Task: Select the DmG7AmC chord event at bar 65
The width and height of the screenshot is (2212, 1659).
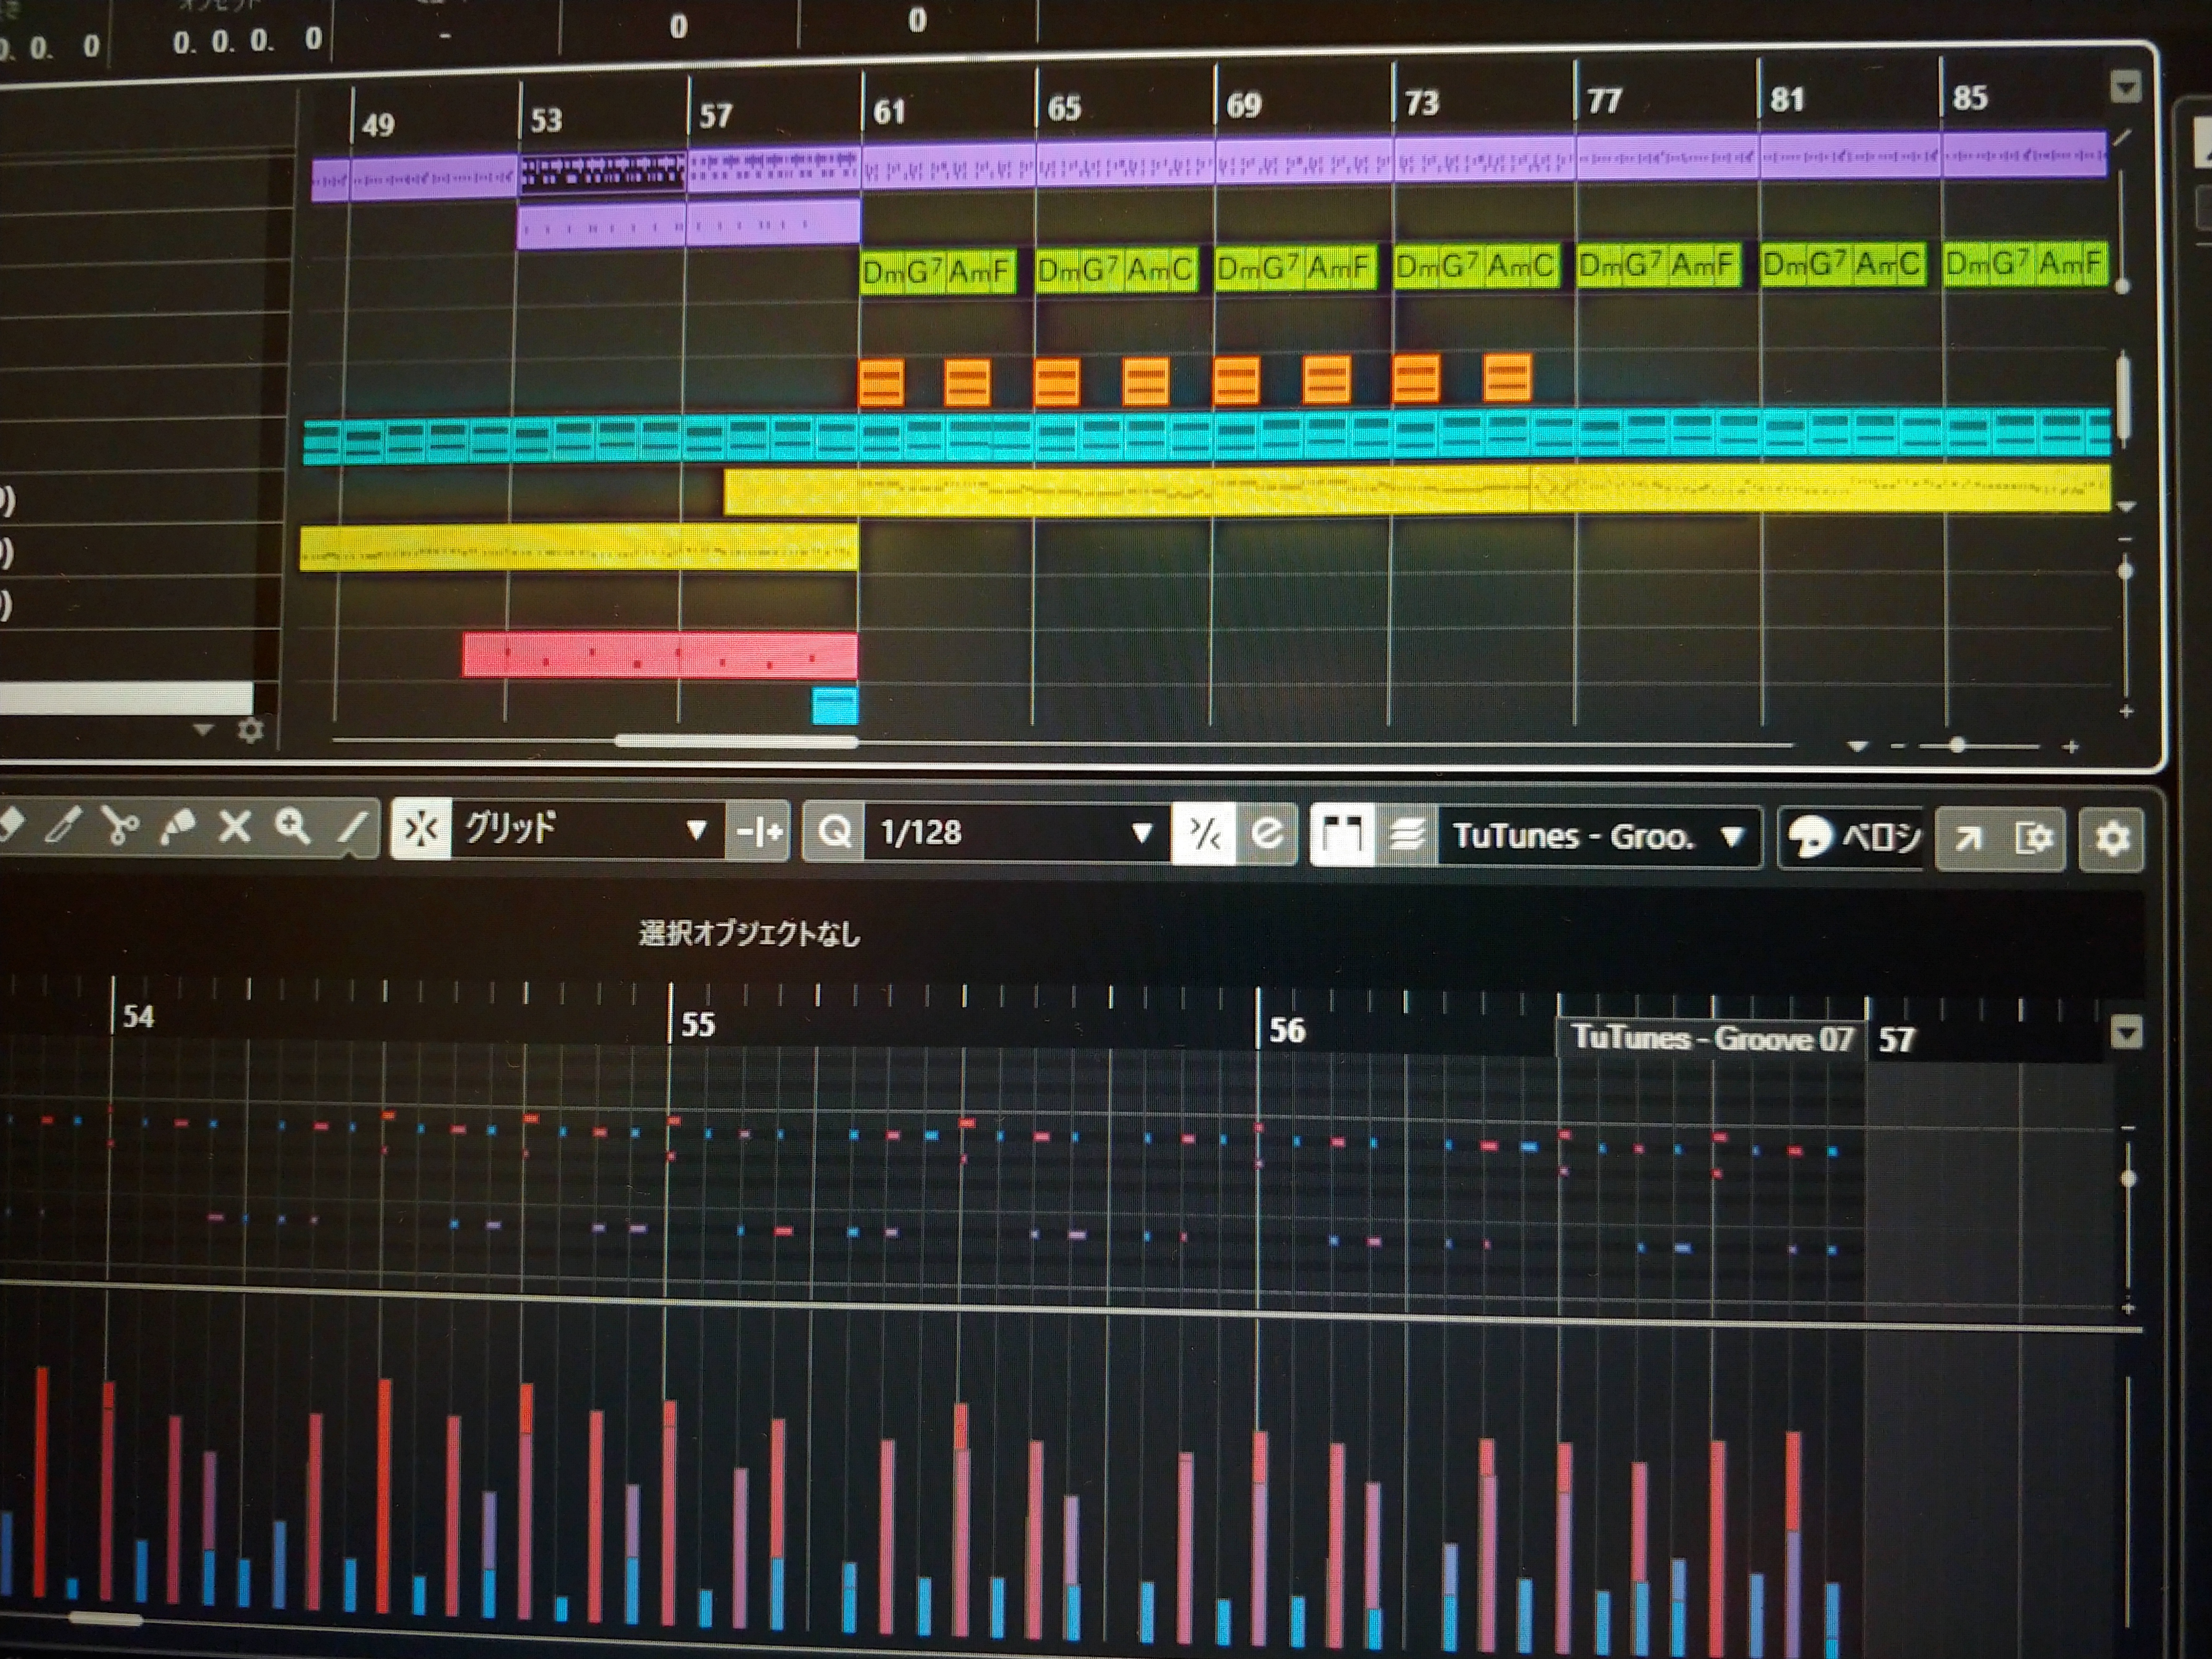Action: click(x=1117, y=269)
